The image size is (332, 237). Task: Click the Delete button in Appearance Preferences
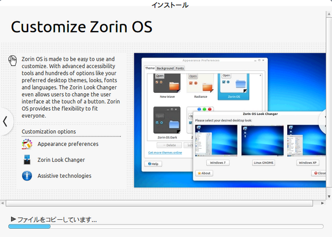click(x=169, y=145)
